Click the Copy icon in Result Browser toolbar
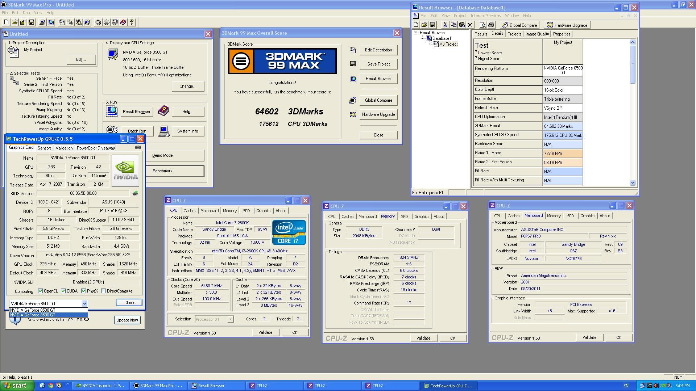Screen dimensions: 696x391 click(453, 25)
